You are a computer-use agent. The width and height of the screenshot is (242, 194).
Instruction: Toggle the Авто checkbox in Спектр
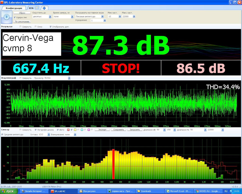click(x=58, y=130)
